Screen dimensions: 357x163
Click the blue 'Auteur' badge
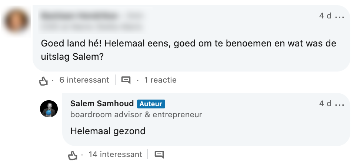click(x=151, y=104)
